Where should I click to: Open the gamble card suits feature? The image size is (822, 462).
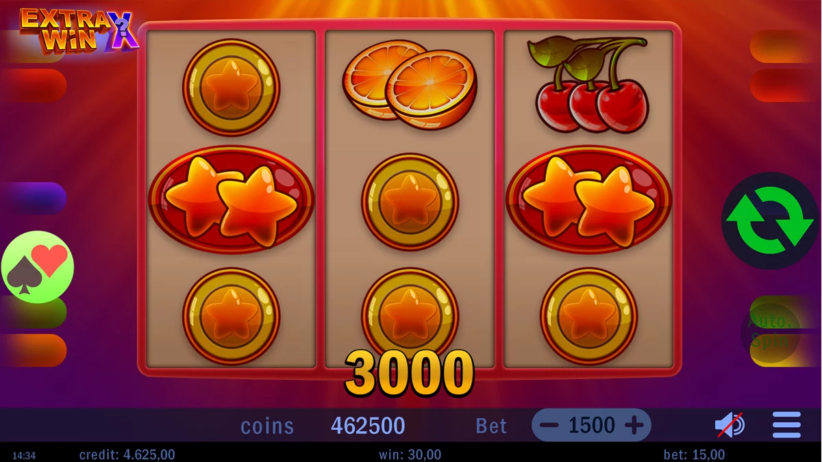pyautogui.click(x=38, y=268)
